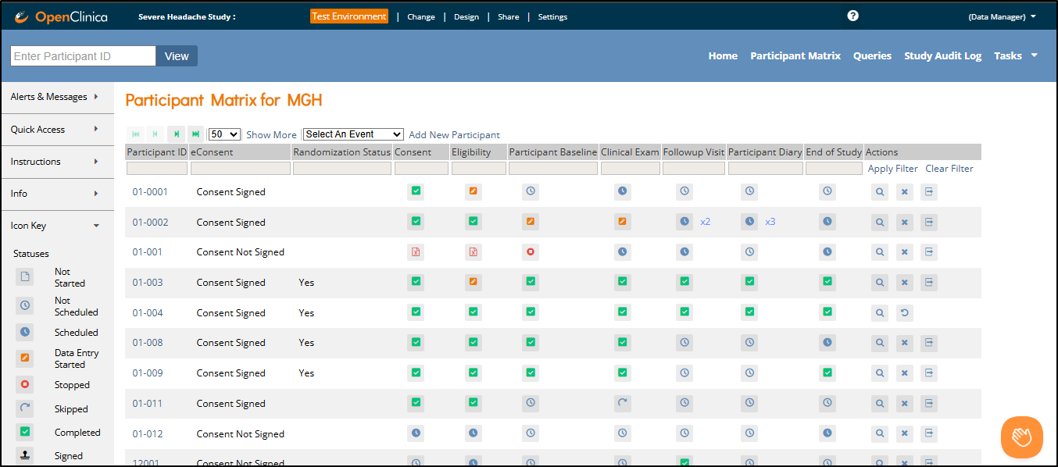This screenshot has width=1058, height=467.
Task: Open the Study Audit Log page
Action: pyautogui.click(x=942, y=55)
